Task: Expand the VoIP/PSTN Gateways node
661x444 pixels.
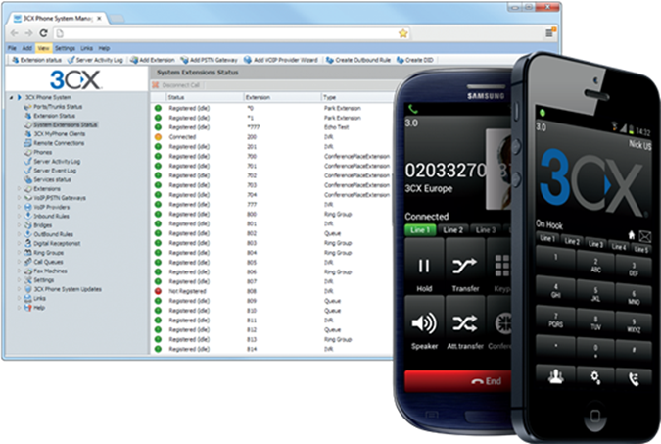Action: pyautogui.click(x=19, y=198)
